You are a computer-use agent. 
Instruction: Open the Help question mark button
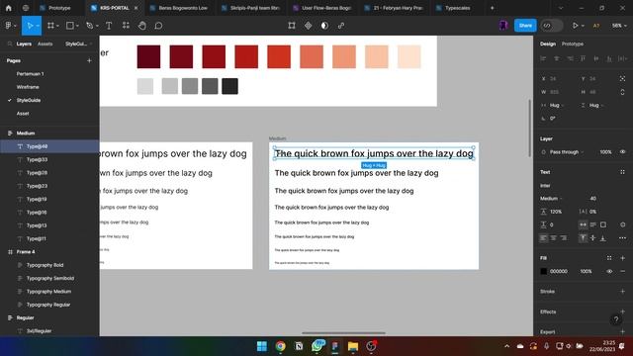pos(616,319)
